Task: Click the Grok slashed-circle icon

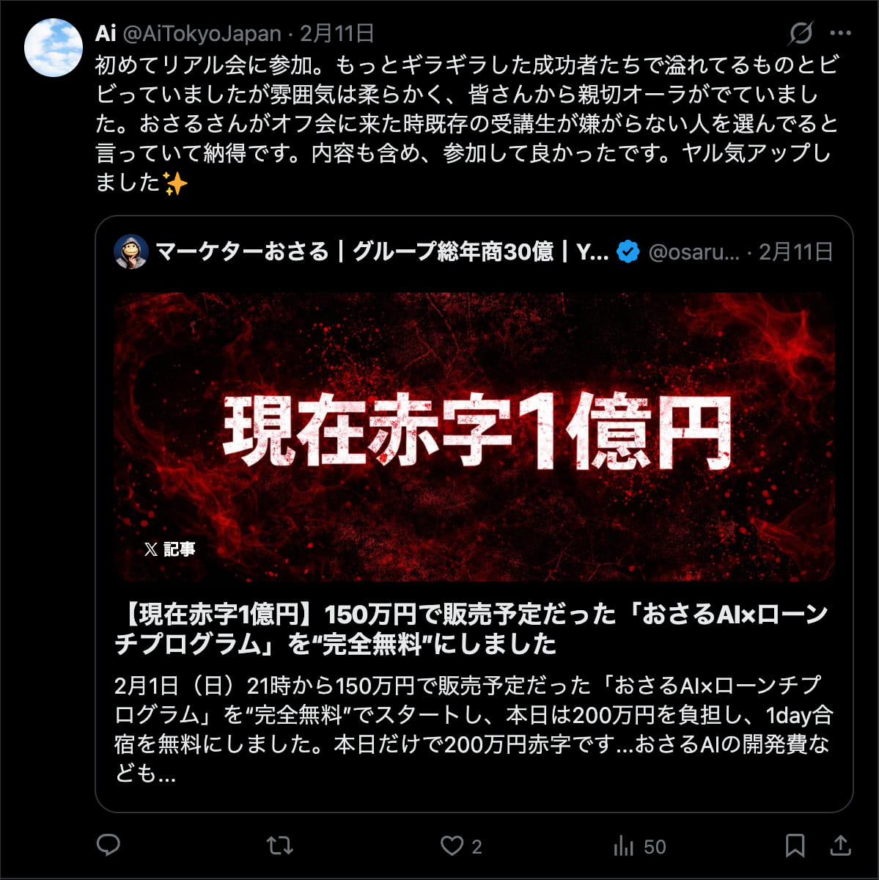Action: [801, 33]
